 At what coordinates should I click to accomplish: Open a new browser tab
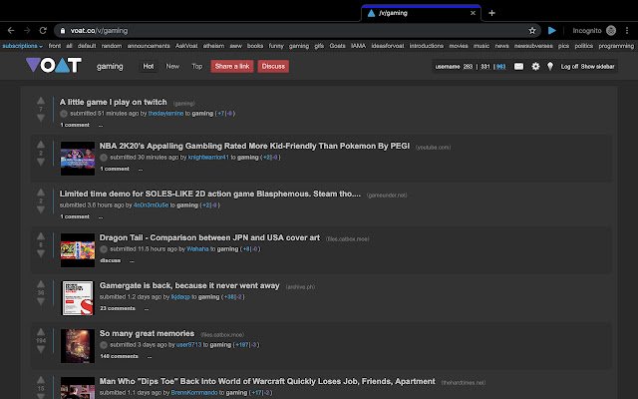[x=491, y=13]
